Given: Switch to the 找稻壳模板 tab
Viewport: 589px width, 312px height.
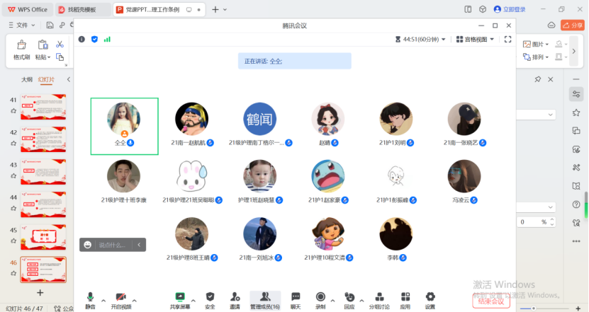Looking at the screenshot, I should tap(84, 9).
